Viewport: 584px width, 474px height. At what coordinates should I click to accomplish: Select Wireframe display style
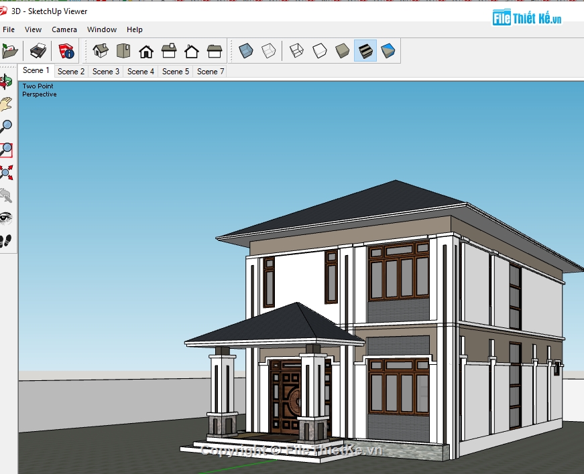296,51
